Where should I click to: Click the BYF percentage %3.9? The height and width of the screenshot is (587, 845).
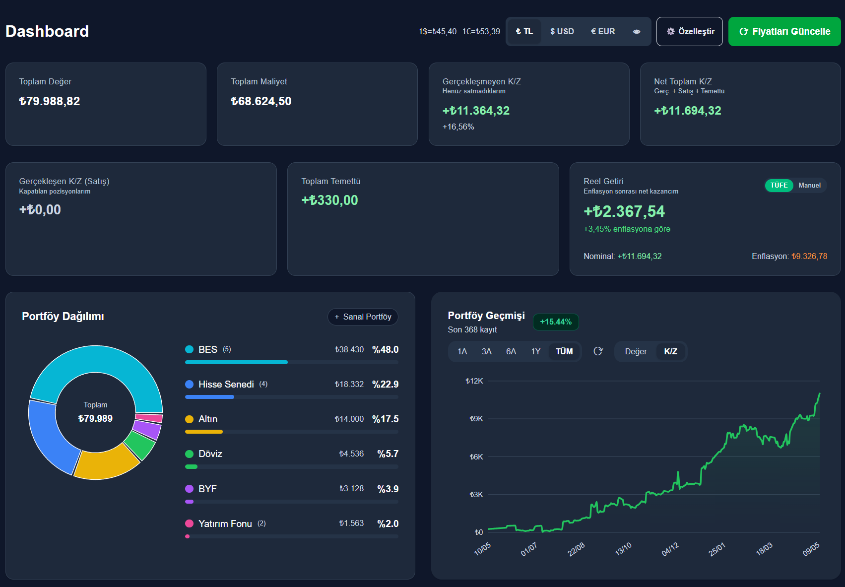(x=388, y=489)
